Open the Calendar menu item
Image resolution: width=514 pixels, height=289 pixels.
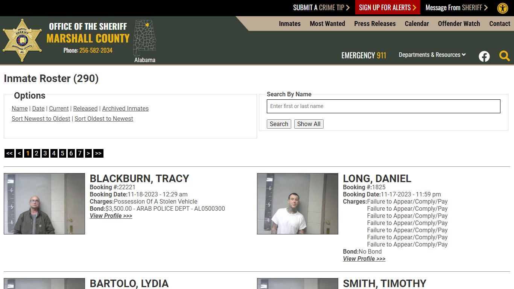tap(417, 23)
